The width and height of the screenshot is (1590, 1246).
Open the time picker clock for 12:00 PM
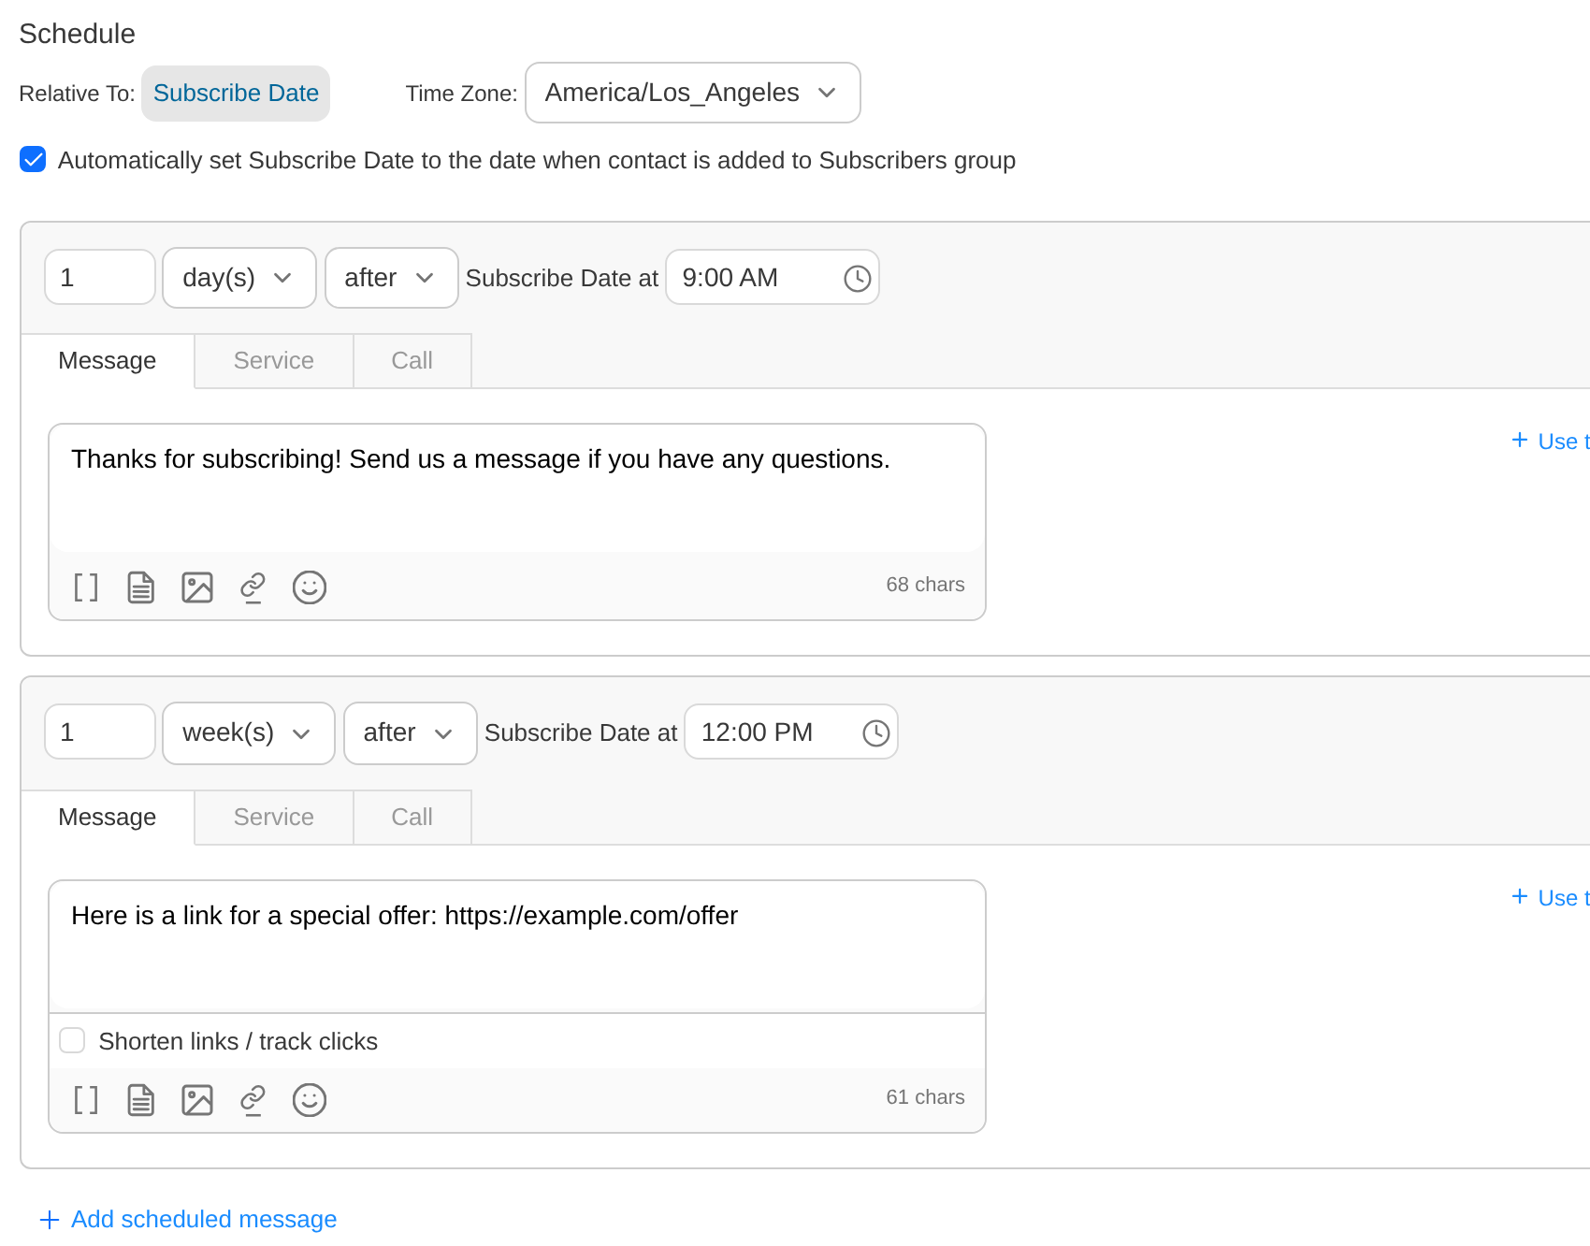[x=876, y=732]
